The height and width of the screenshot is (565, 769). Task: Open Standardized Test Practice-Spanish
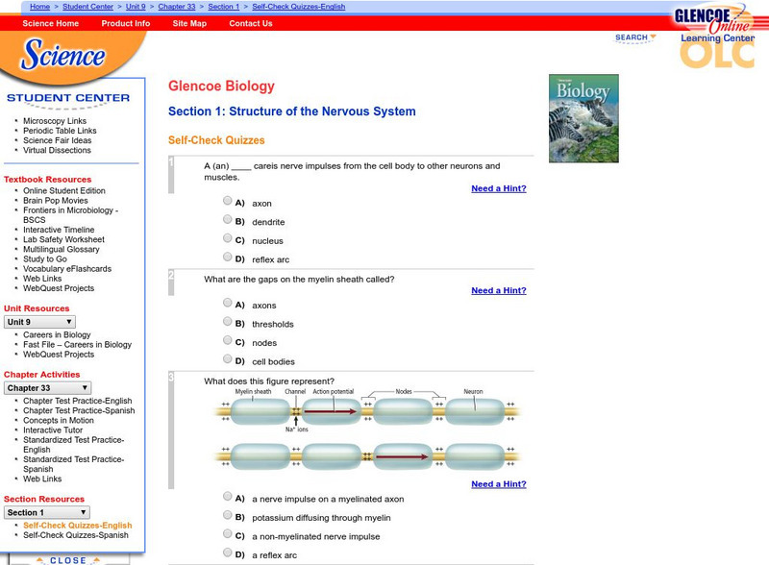point(74,464)
